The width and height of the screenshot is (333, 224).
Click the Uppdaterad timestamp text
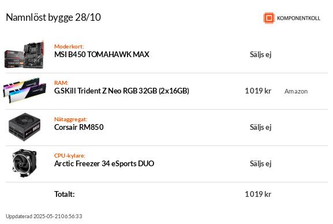click(x=44, y=216)
